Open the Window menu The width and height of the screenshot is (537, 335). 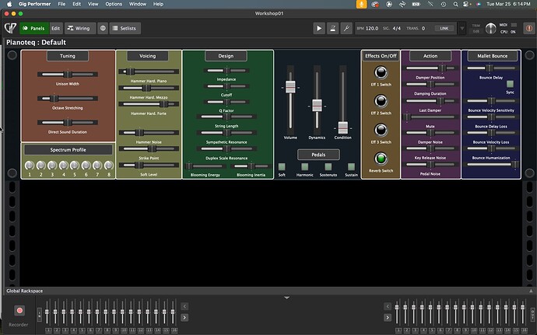[x=138, y=4]
